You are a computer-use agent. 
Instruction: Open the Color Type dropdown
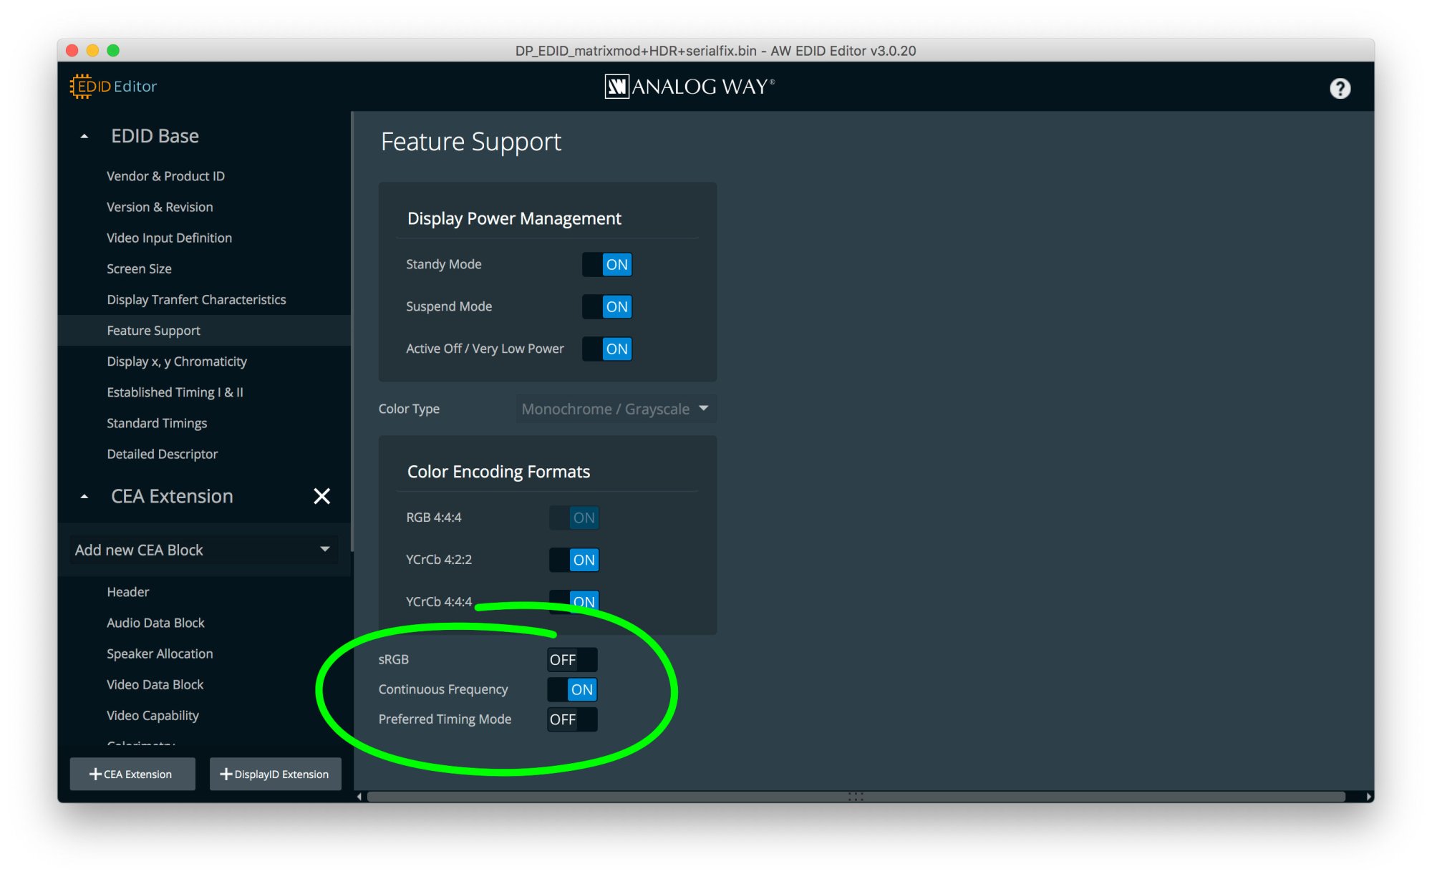pyautogui.click(x=616, y=409)
